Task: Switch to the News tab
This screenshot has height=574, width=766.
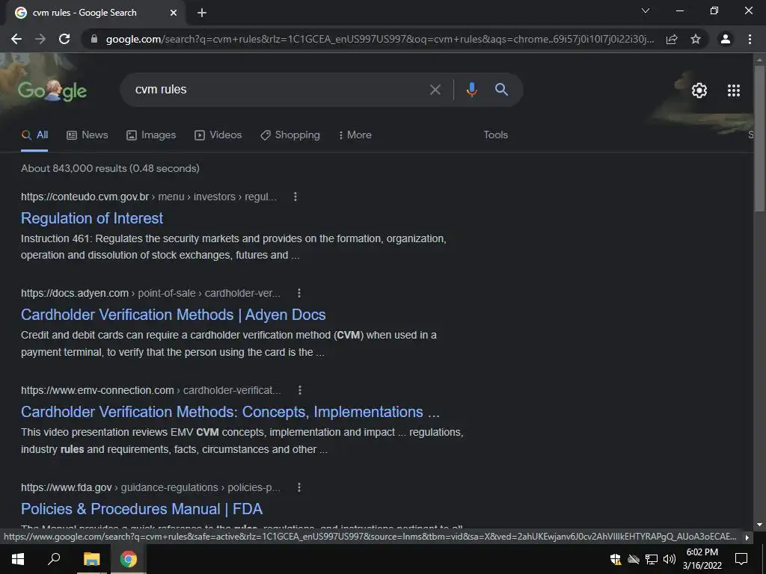Action: pos(87,135)
